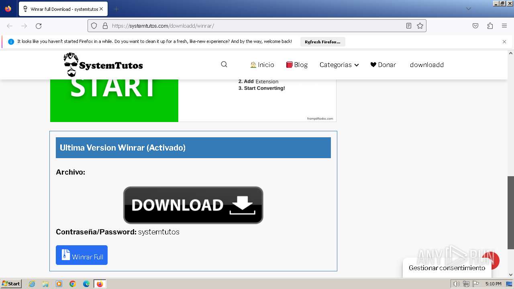
Task: Launch Google Chrome from taskbar
Action: pyautogui.click(x=73, y=284)
